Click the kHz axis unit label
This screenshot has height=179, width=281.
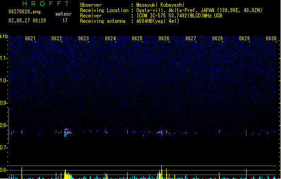click(x=4, y=36)
